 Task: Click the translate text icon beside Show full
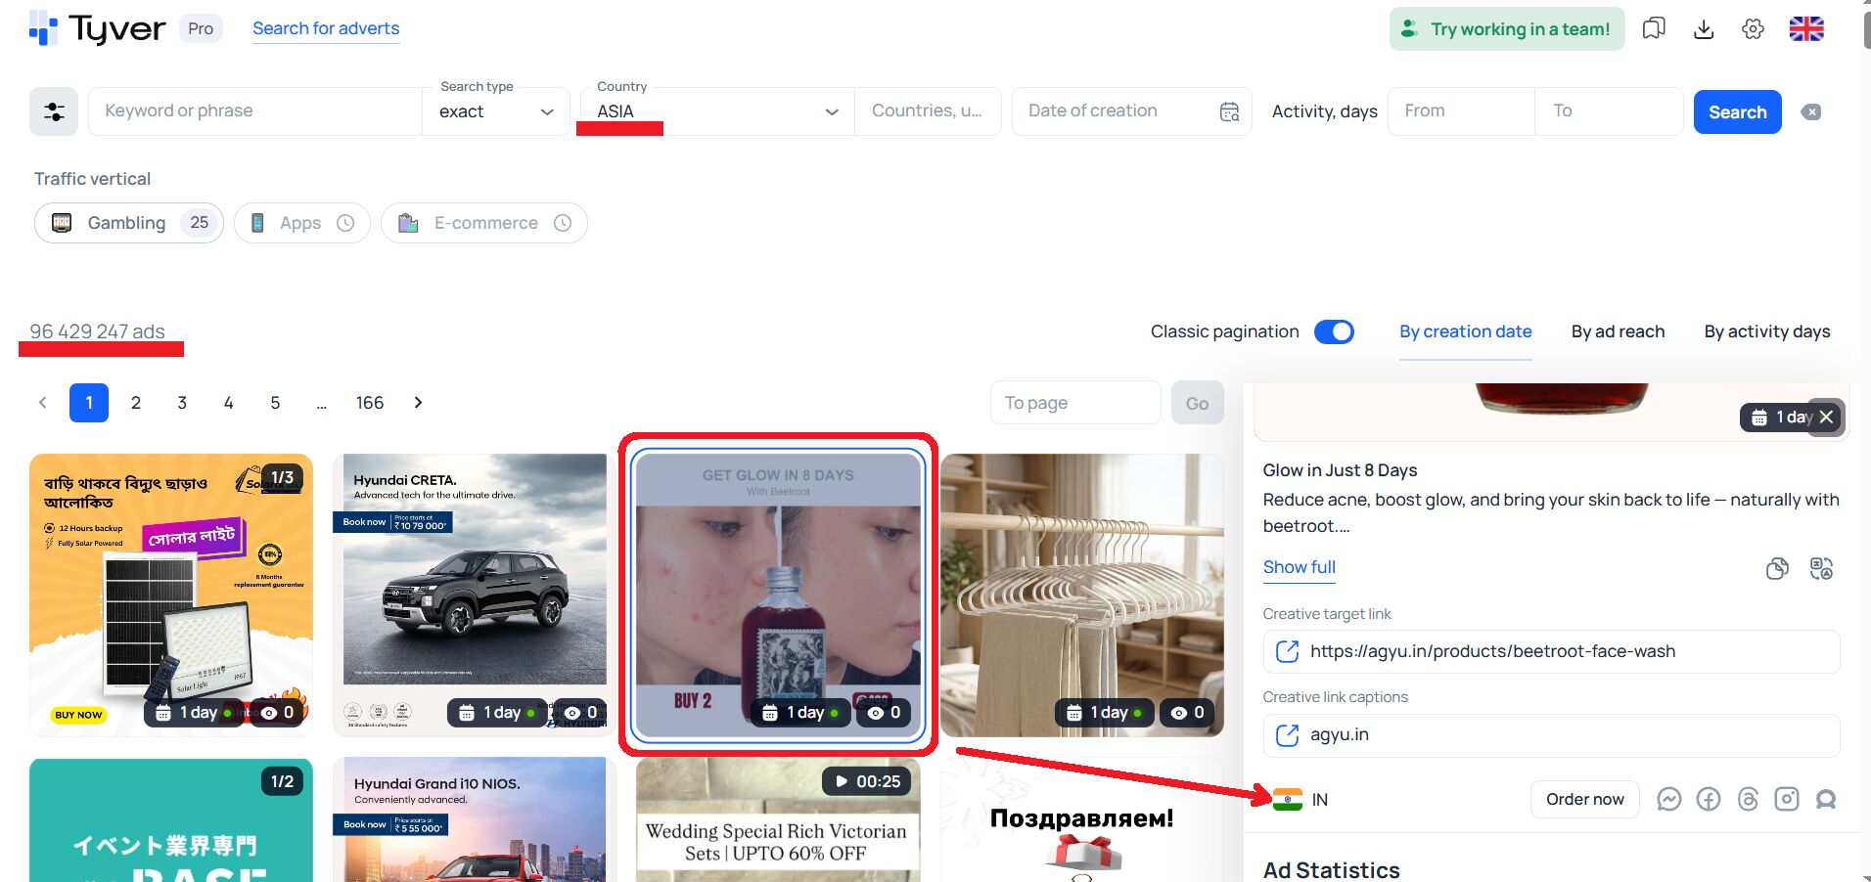tap(1821, 568)
